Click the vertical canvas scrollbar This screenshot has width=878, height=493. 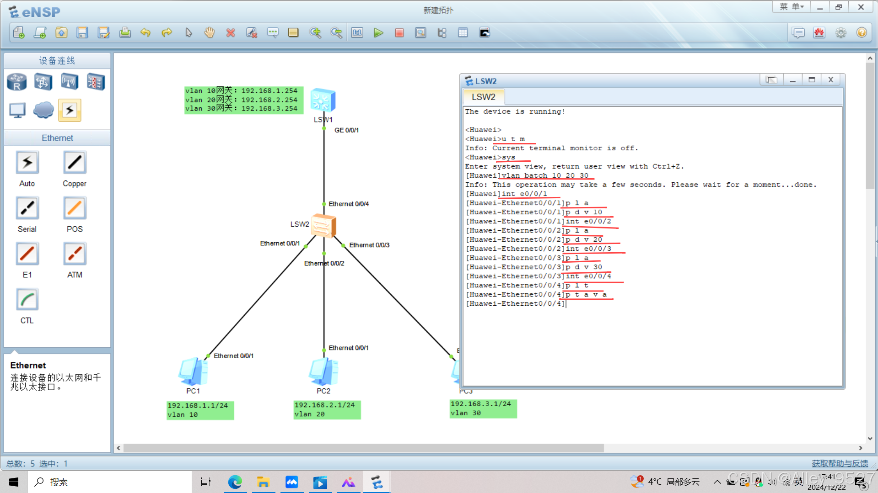coord(870,126)
